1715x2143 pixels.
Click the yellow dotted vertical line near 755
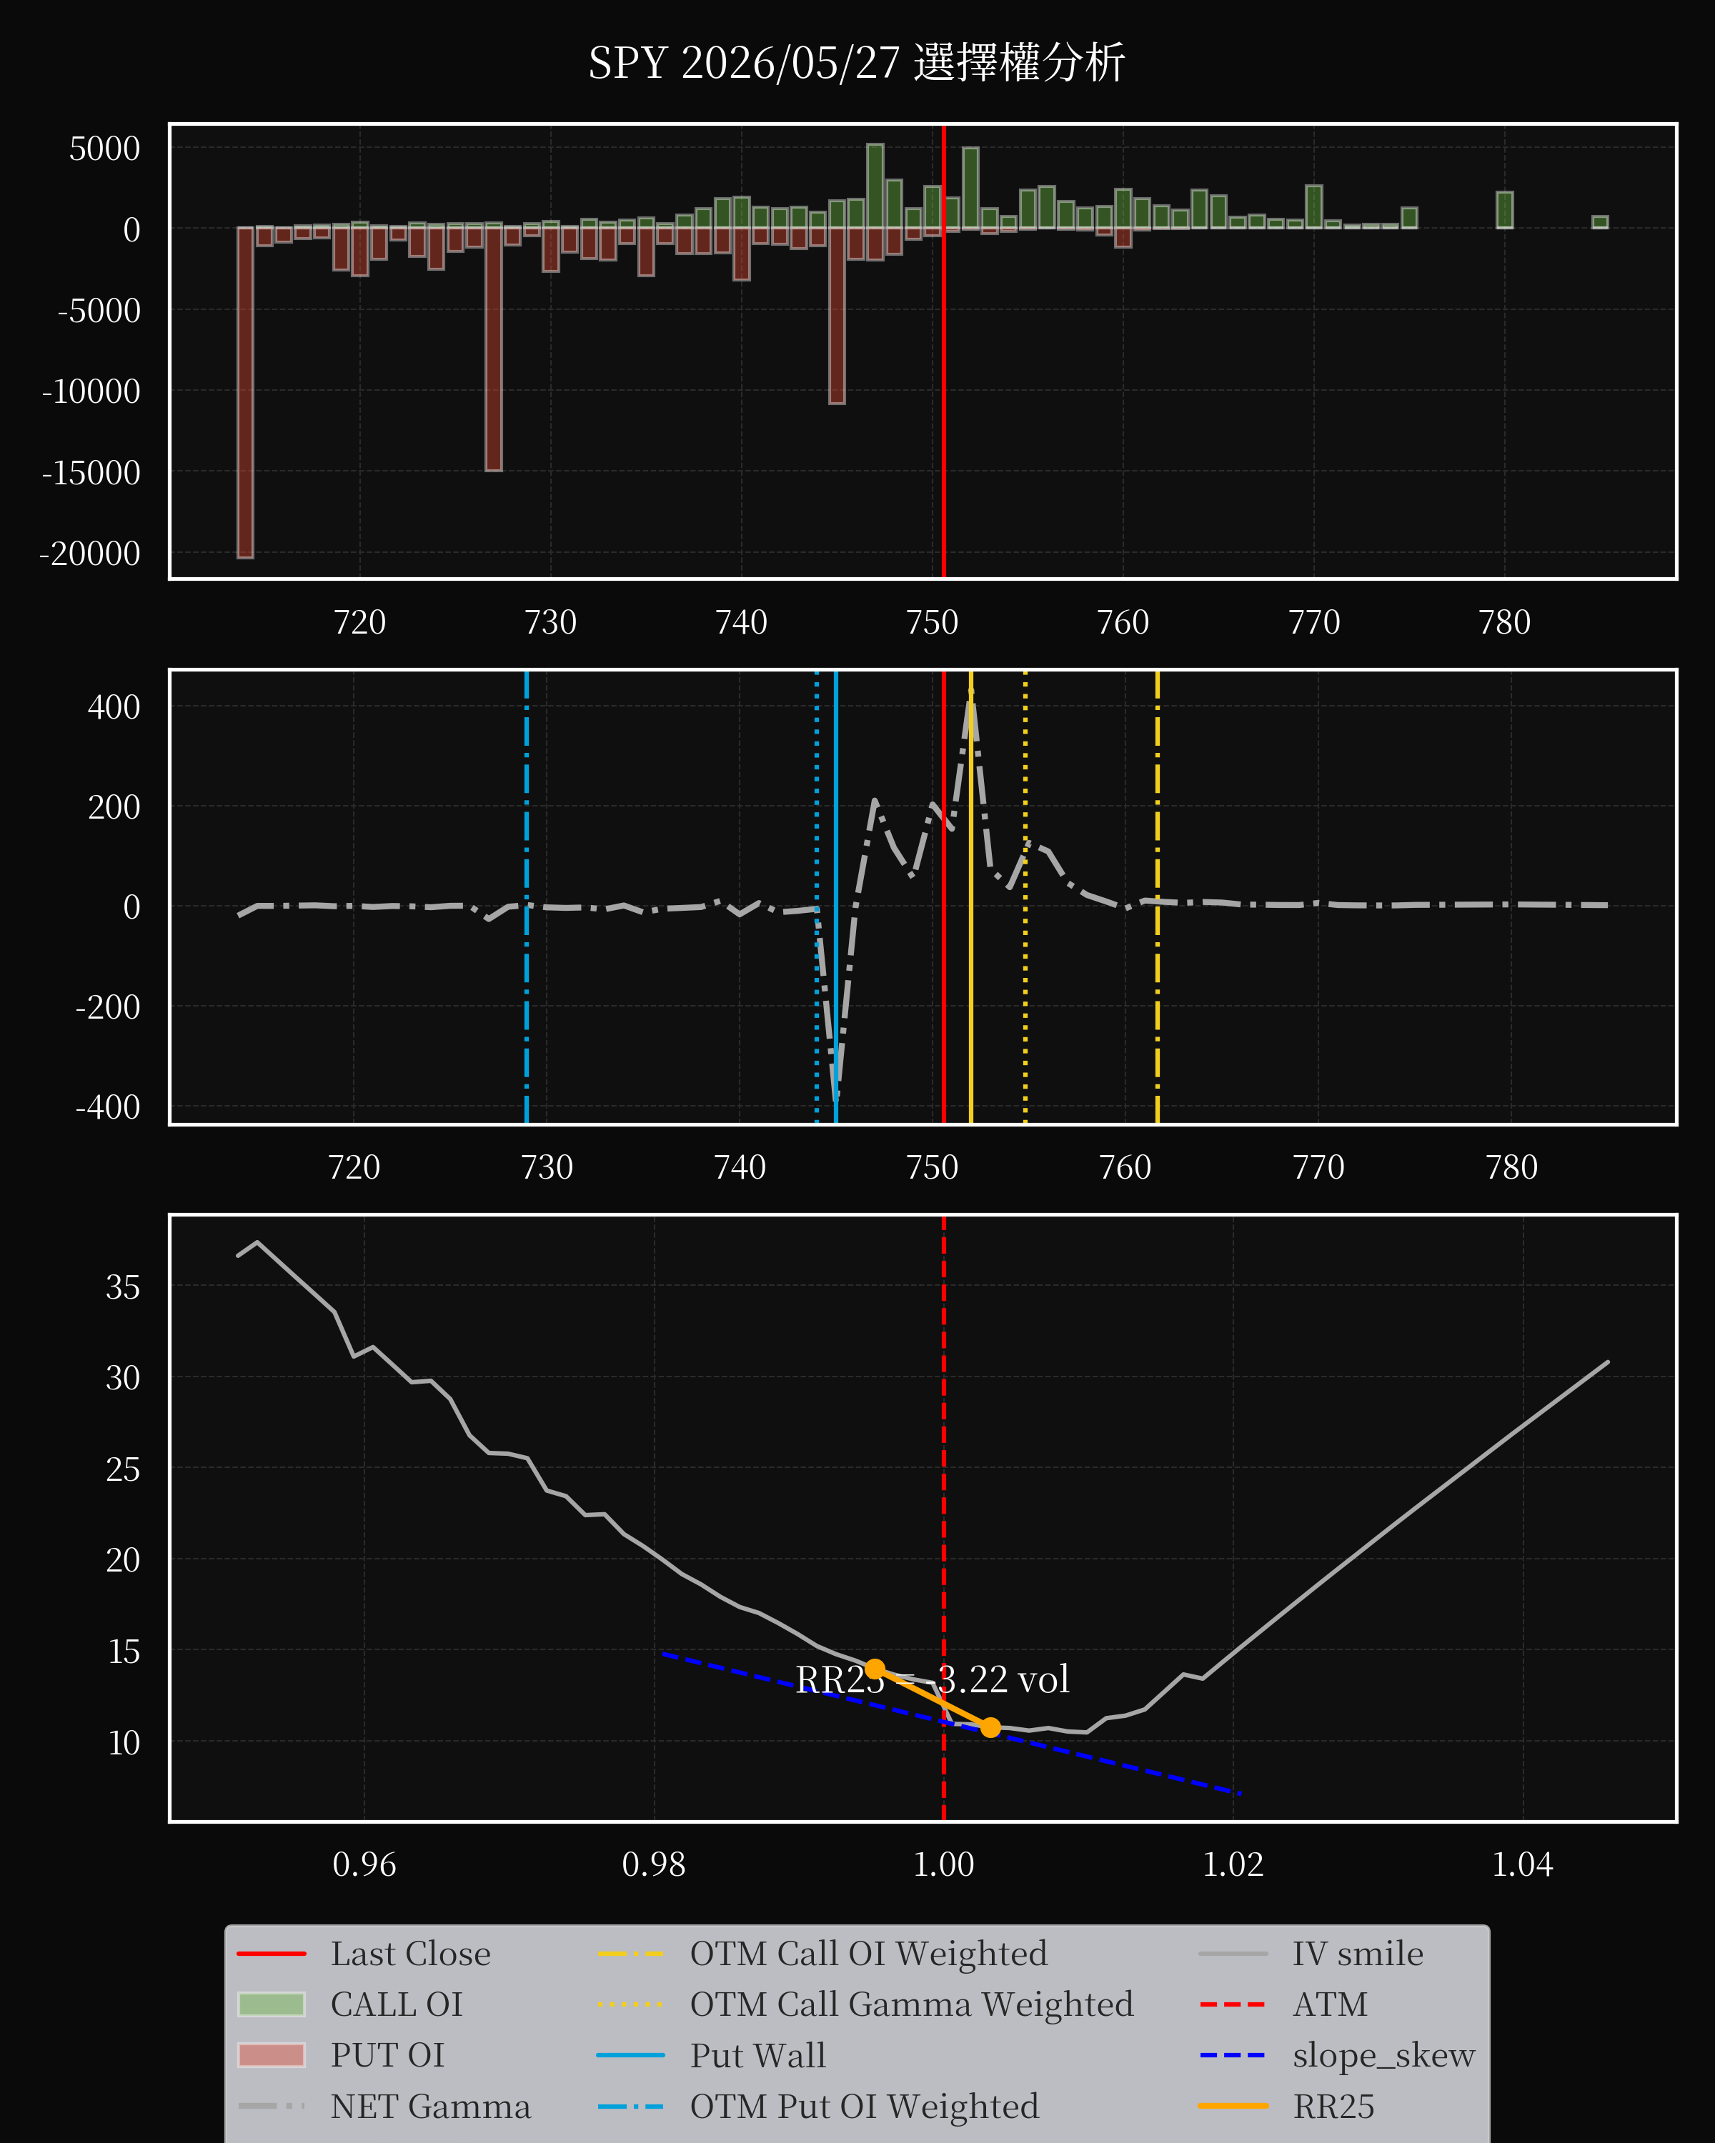[x=1026, y=897]
